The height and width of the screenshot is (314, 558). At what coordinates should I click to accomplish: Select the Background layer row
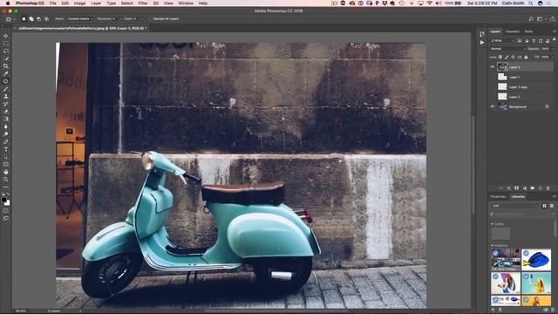tap(521, 106)
